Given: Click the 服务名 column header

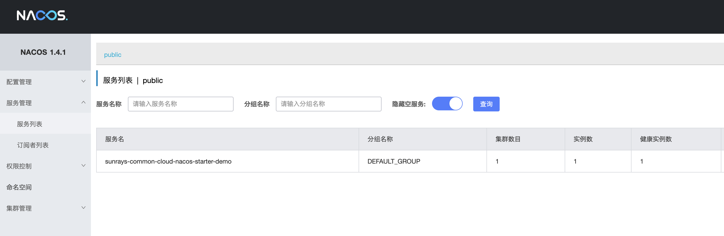Looking at the screenshot, I should (x=228, y=139).
